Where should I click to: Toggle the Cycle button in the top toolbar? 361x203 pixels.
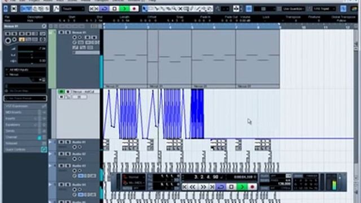pos(105,9)
